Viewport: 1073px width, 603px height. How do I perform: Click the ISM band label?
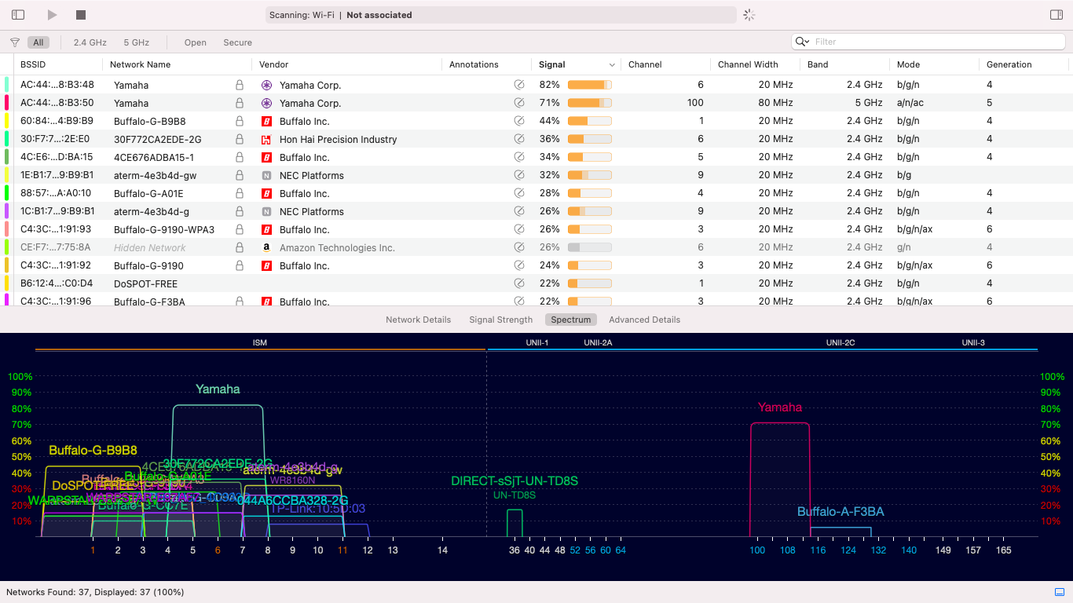[259, 342]
